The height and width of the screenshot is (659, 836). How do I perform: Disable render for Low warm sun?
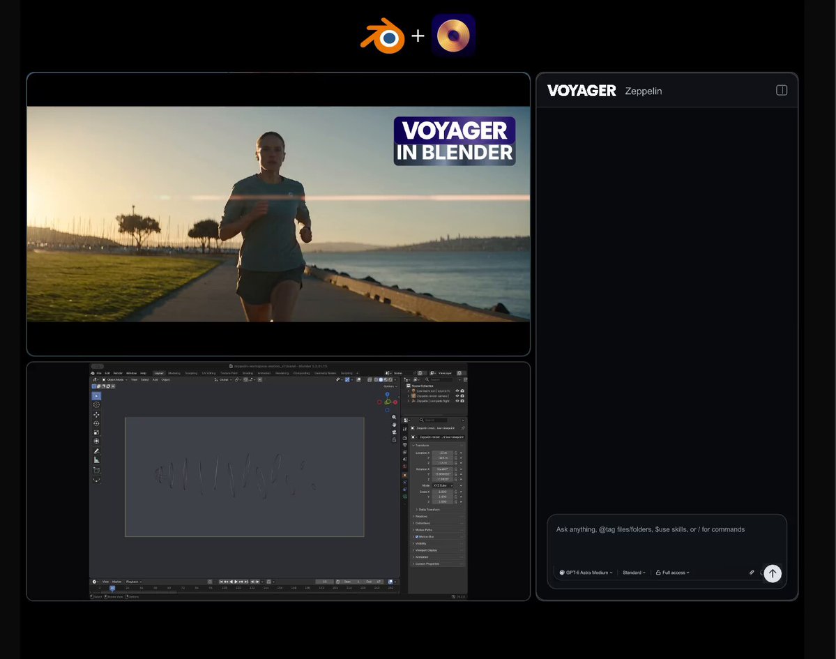462,391
